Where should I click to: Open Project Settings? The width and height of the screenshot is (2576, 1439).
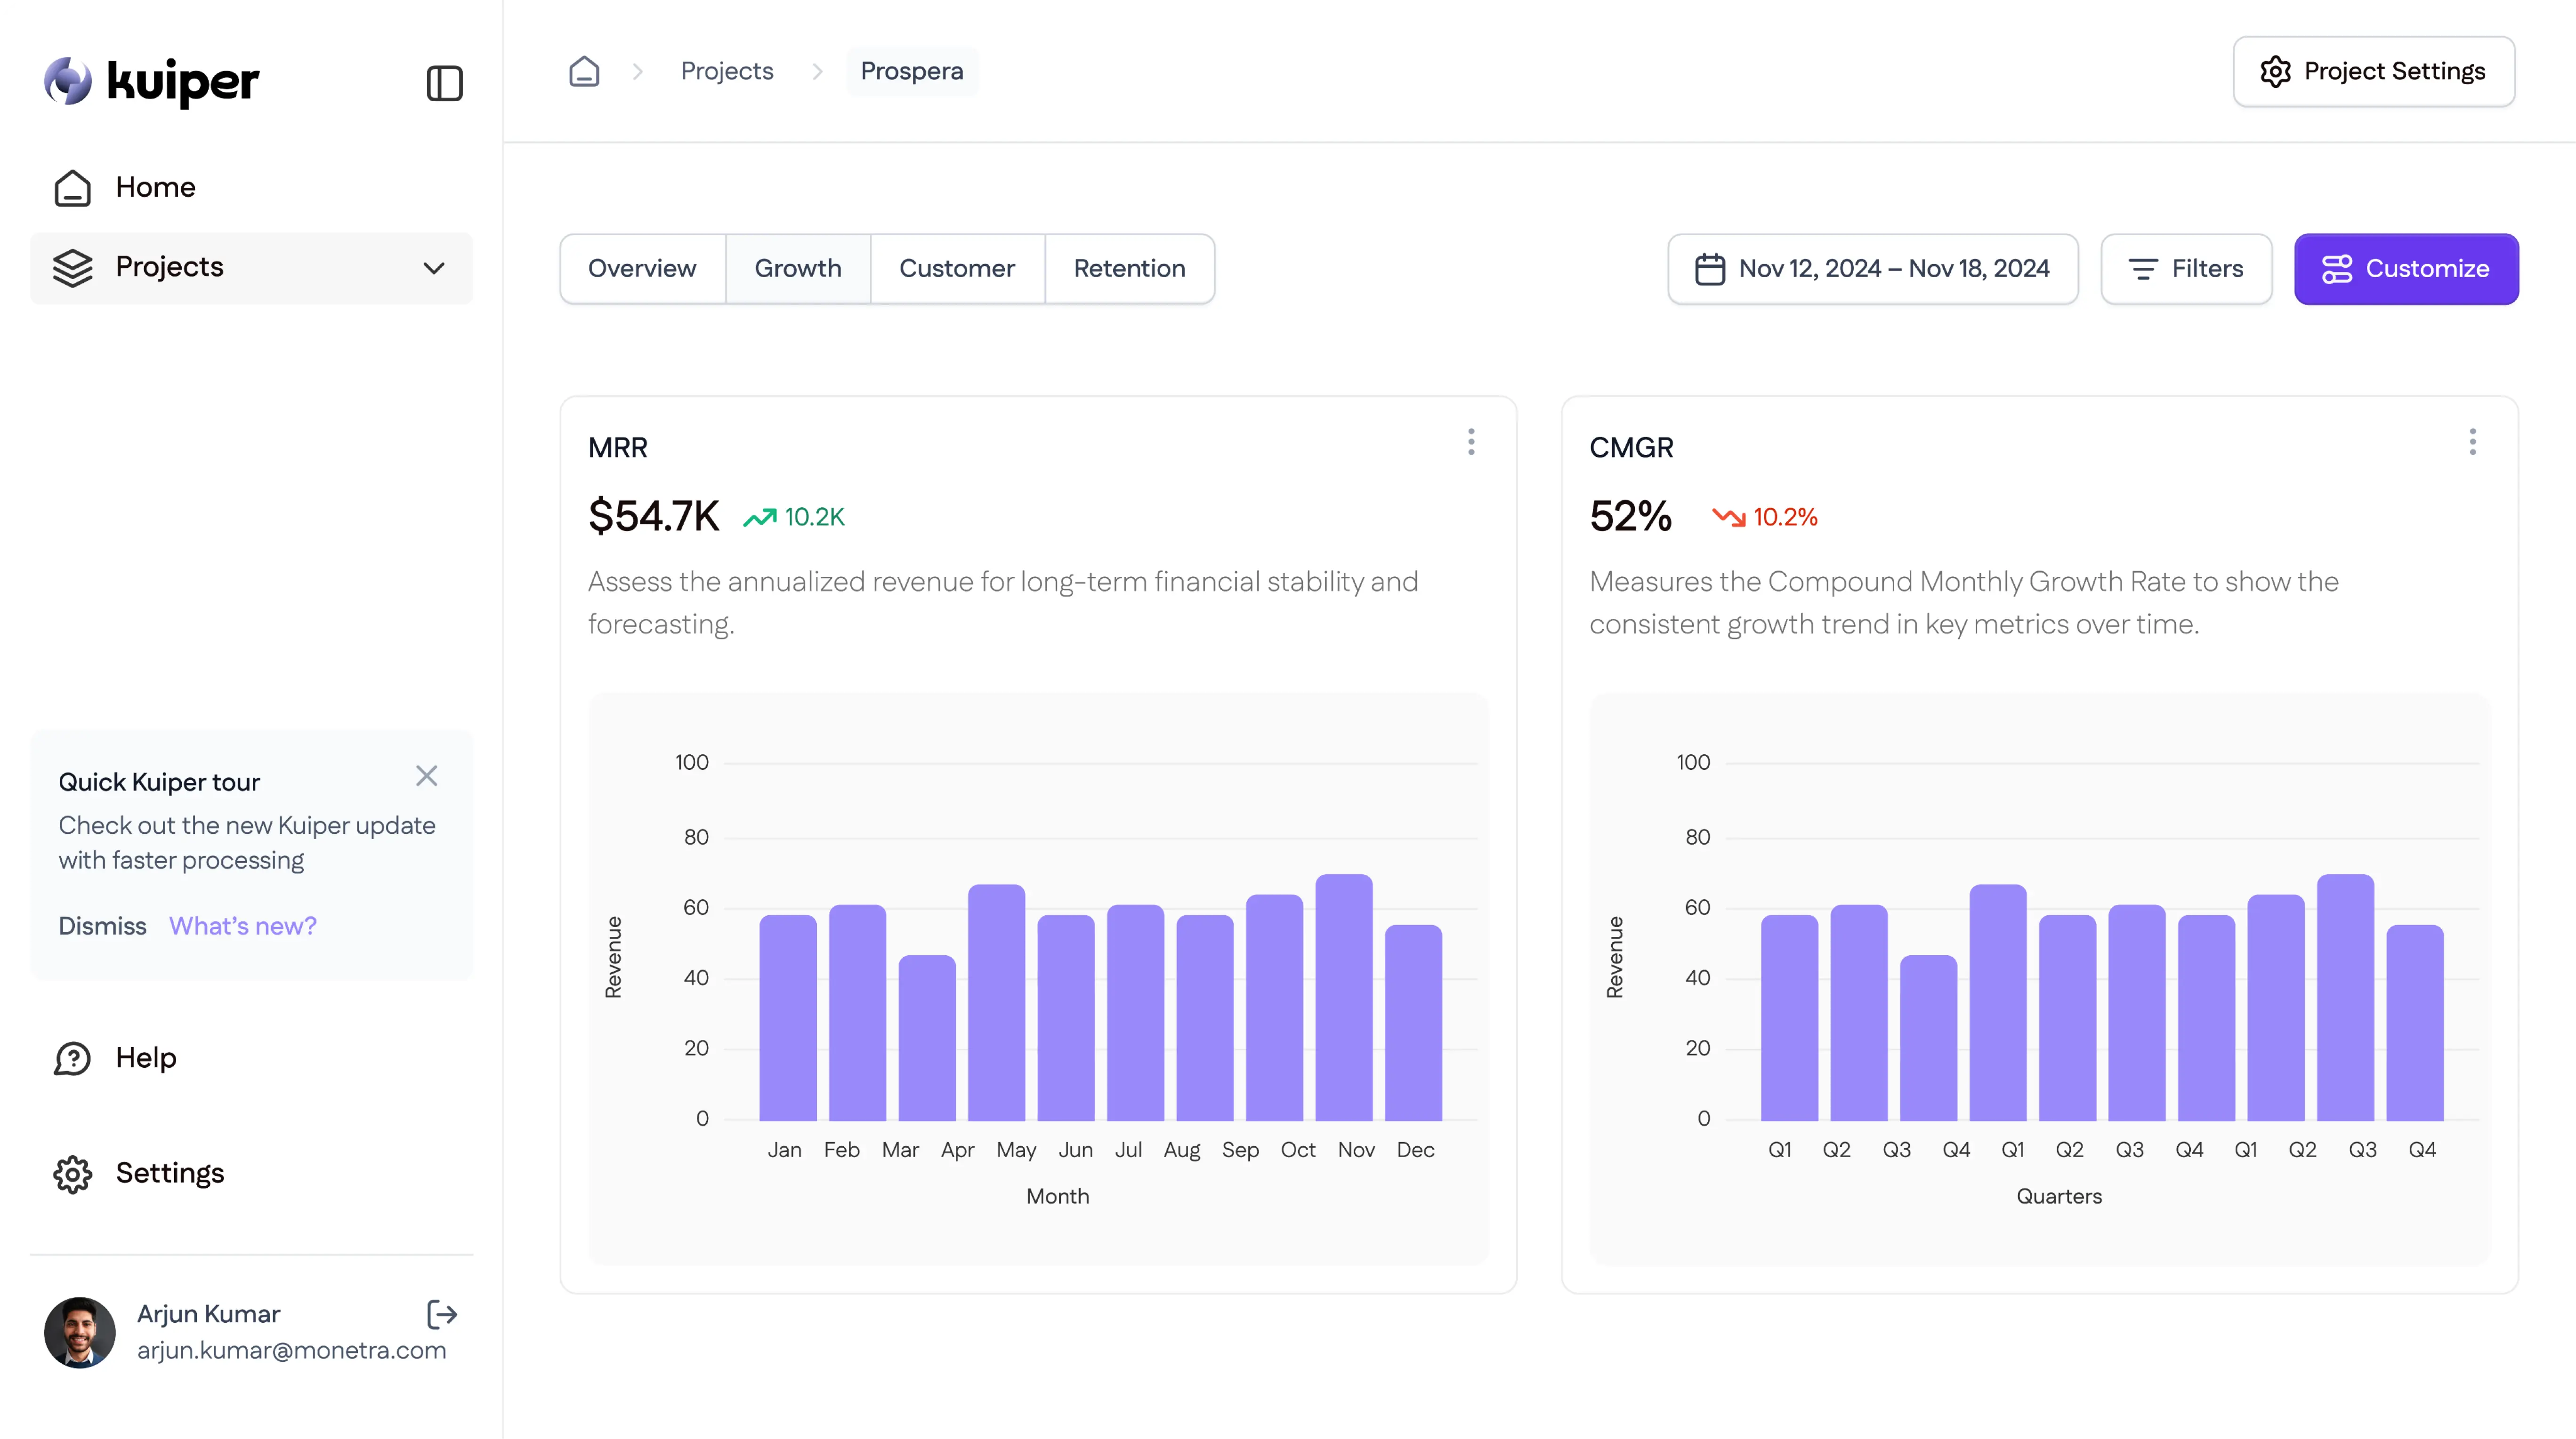point(2373,71)
